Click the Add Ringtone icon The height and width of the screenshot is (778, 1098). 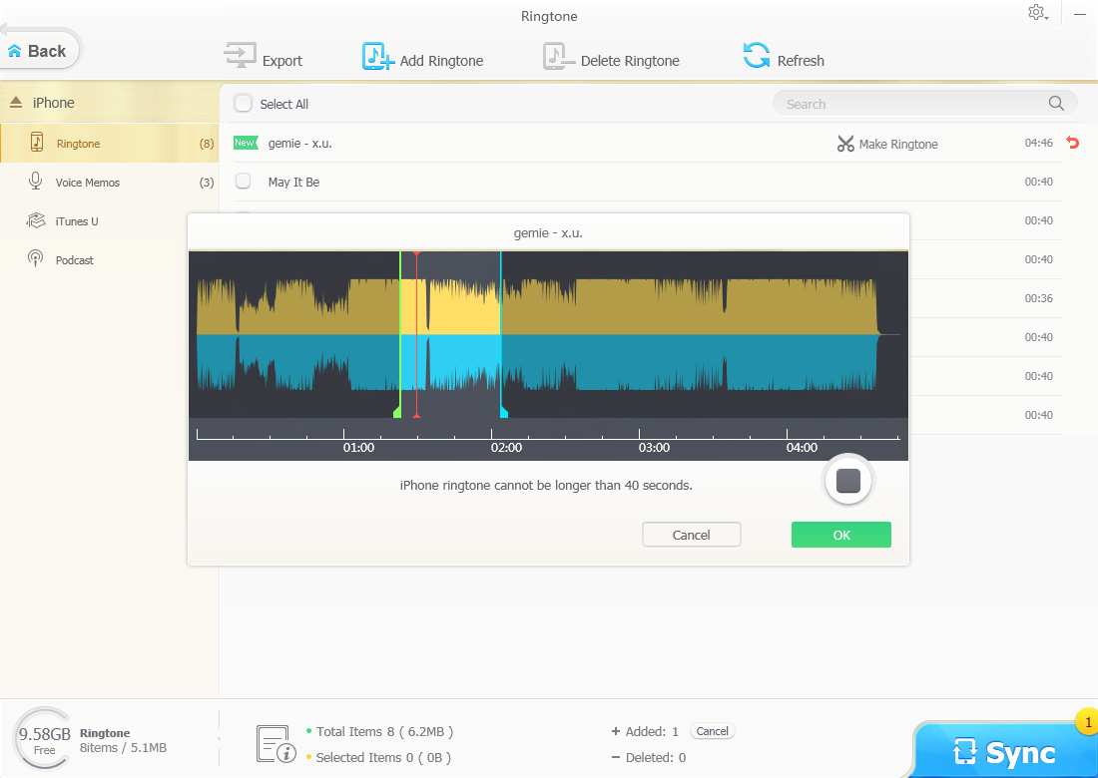tap(378, 56)
